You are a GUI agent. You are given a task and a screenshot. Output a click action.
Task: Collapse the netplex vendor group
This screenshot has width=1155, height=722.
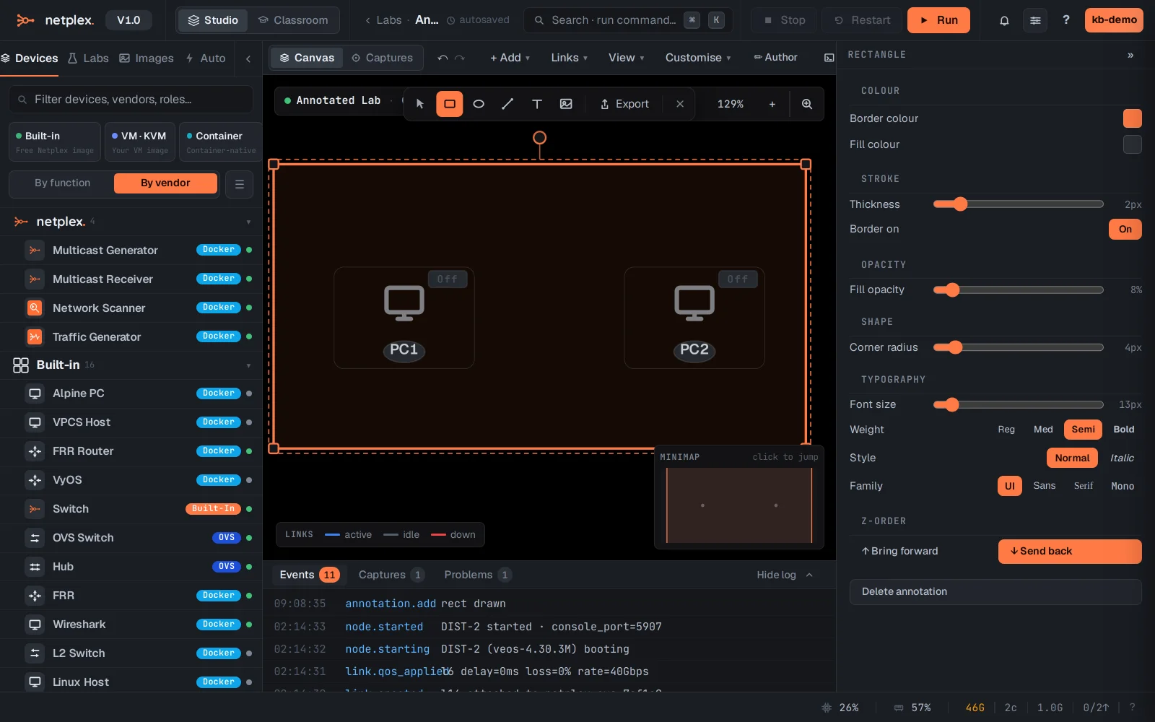coord(248,222)
